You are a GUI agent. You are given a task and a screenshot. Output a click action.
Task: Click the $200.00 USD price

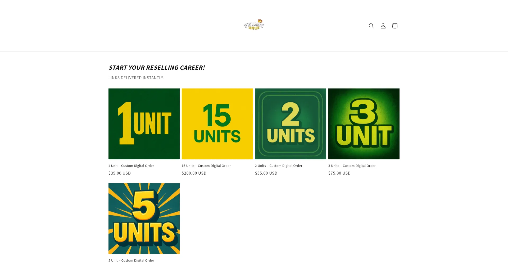tap(194, 173)
